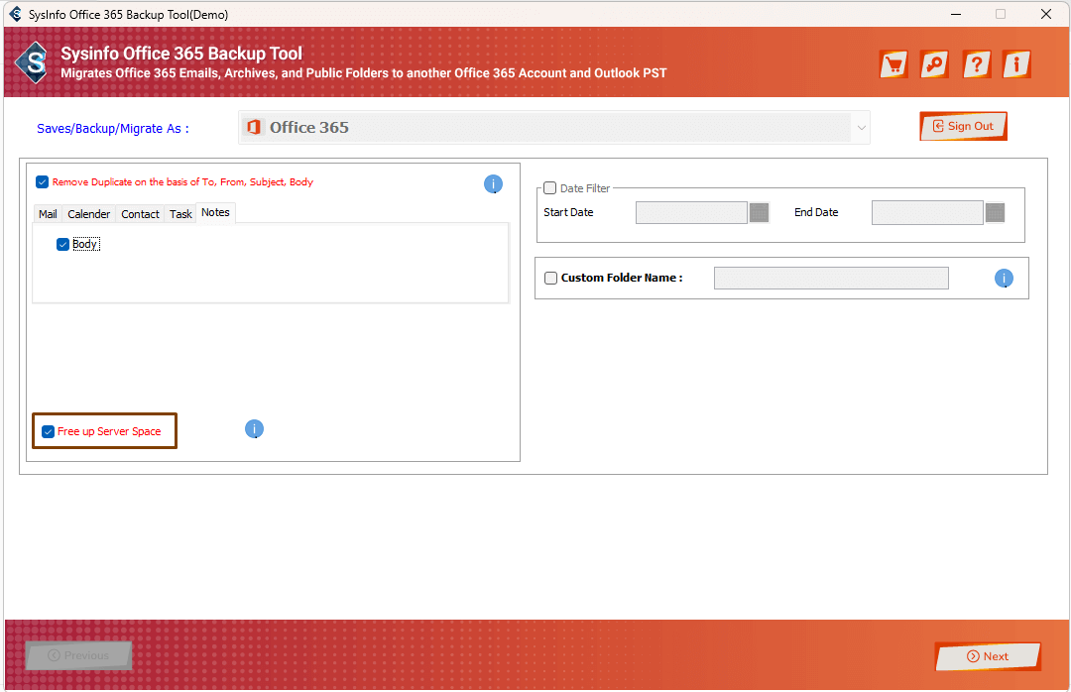Click the Sign Out button
The width and height of the screenshot is (1071, 692).
click(x=963, y=126)
